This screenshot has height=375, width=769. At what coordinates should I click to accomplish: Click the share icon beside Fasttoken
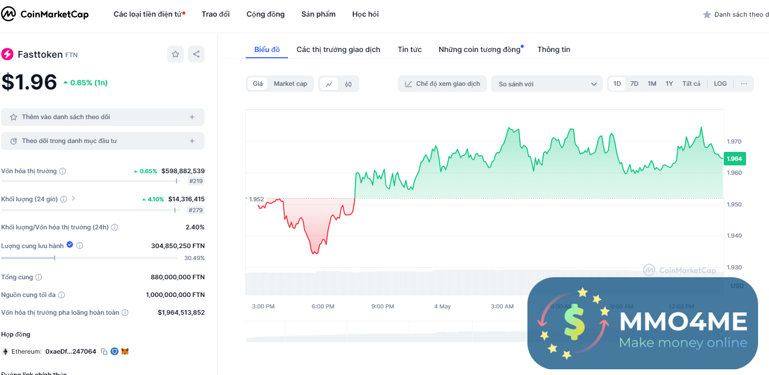pyautogui.click(x=196, y=54)
